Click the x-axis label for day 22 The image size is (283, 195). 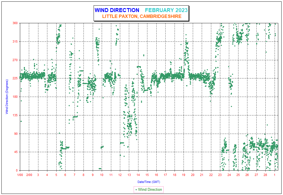211,175
